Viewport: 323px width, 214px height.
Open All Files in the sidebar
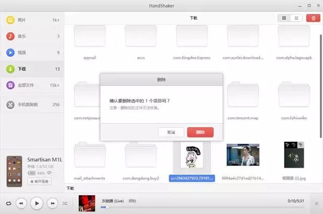[32, 85]
